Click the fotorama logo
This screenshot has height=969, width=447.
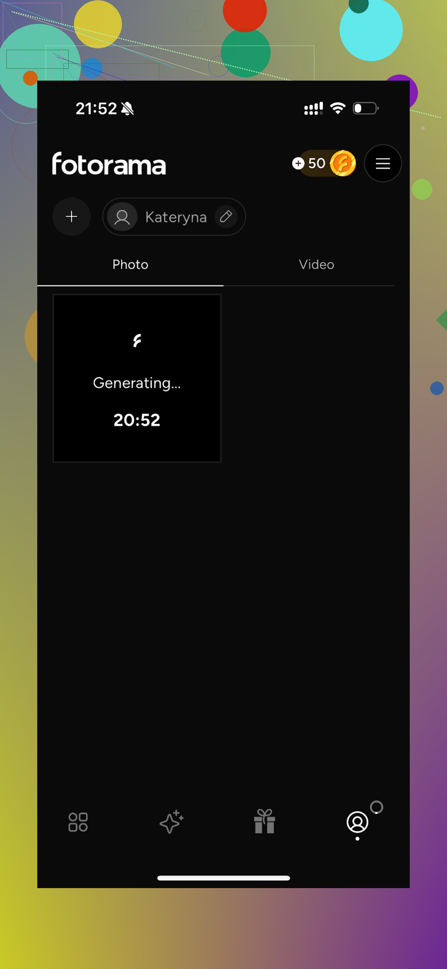tap(109, 164)
